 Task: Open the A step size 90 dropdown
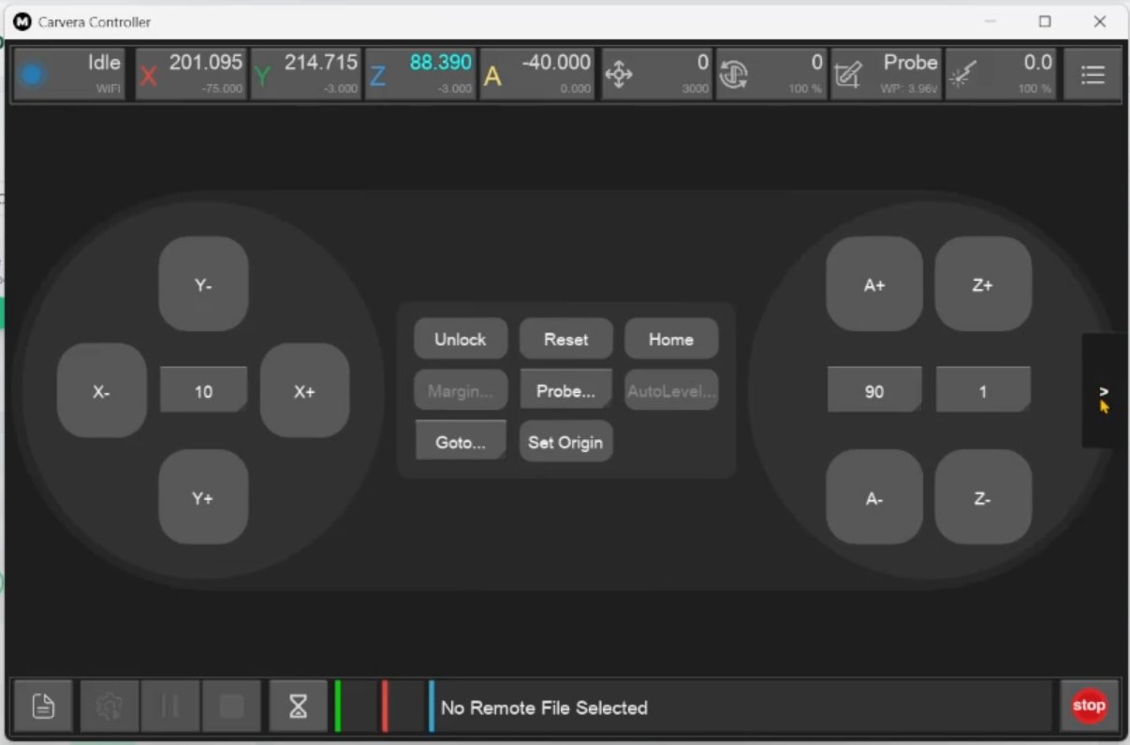tap(874, 390)
